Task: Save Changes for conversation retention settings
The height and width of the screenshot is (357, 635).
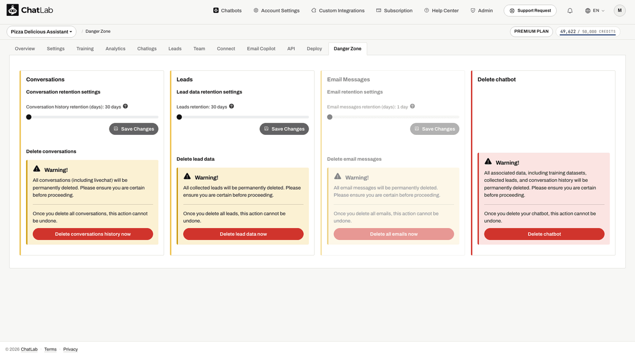Action: click(x=134, y=129)
